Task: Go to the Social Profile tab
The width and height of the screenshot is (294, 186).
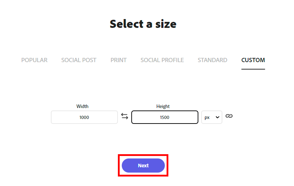Action: coord(162,60)
